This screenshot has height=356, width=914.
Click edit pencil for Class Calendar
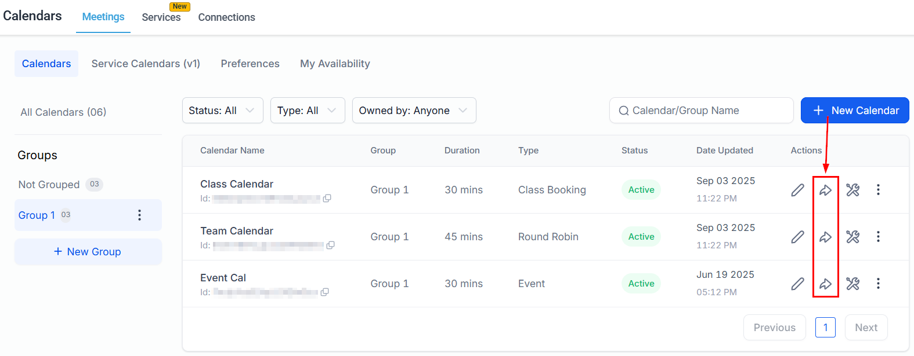(x=798, y=190)
